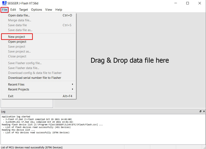This screenshot has height=149, width=206.
Task: Click the Save data file entry
Action: coord(38,25)
